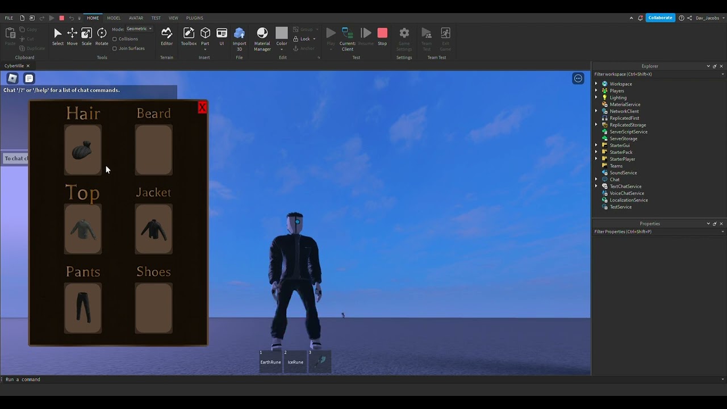Open the FILE menu
The width and height of the screenshot is (727, 409).
[9, 18]
